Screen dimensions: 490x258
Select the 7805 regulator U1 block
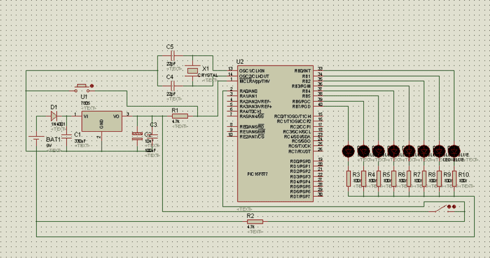(x=102, y=121)
